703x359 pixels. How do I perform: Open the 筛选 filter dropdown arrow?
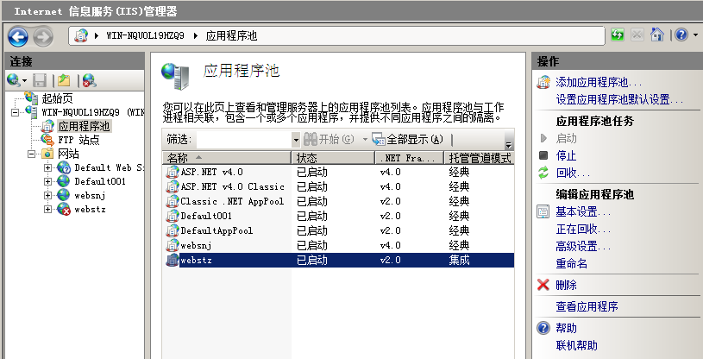tap(296, 140)
